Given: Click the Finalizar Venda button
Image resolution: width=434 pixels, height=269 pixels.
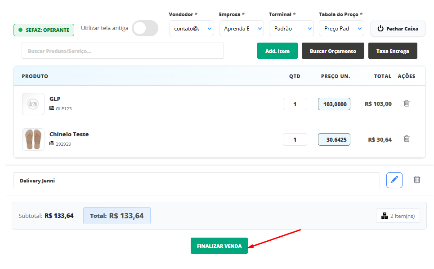Looking at the screenshot, I should pyautogui.click(x=219, y=246).
